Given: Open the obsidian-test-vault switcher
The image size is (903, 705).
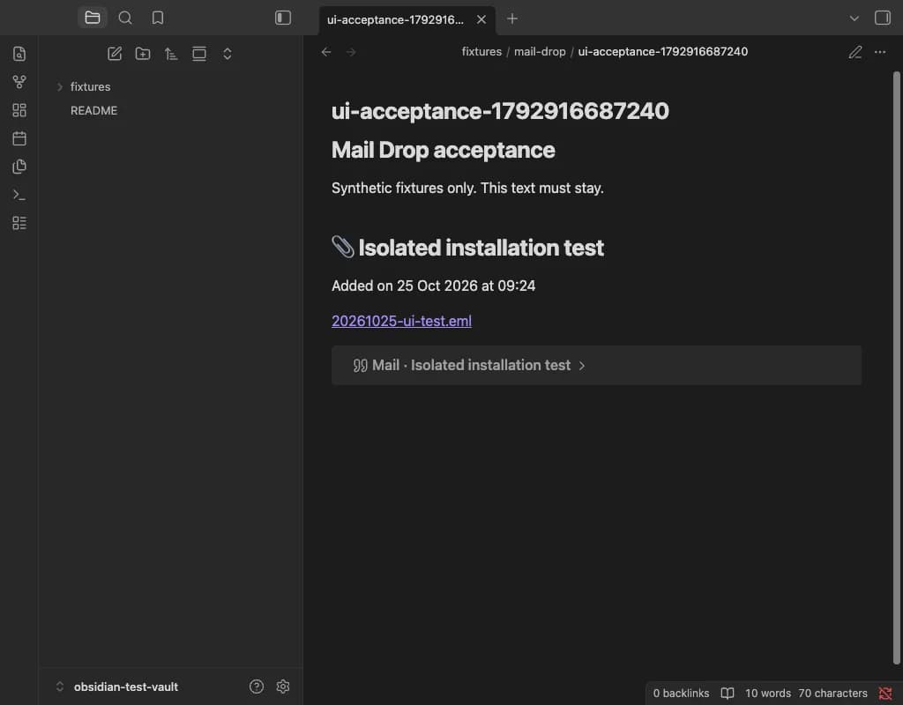Looking at the screenshot, I should (x=117, y=686).
